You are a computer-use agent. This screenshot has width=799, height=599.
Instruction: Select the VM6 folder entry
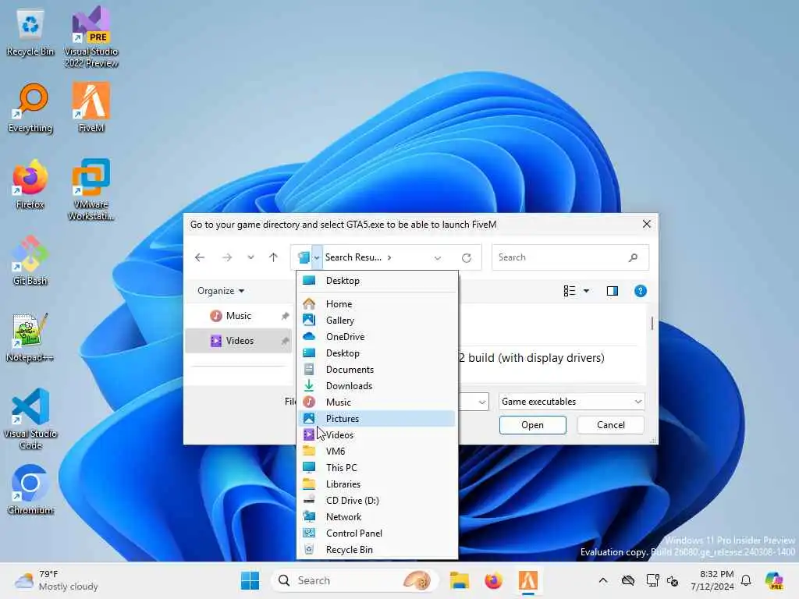click(x=377, y=452)
